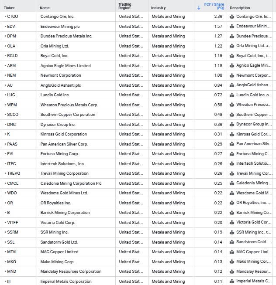Click the Barrick Mining Corporation name
This screenshot has width=276, height=285.
65,213
